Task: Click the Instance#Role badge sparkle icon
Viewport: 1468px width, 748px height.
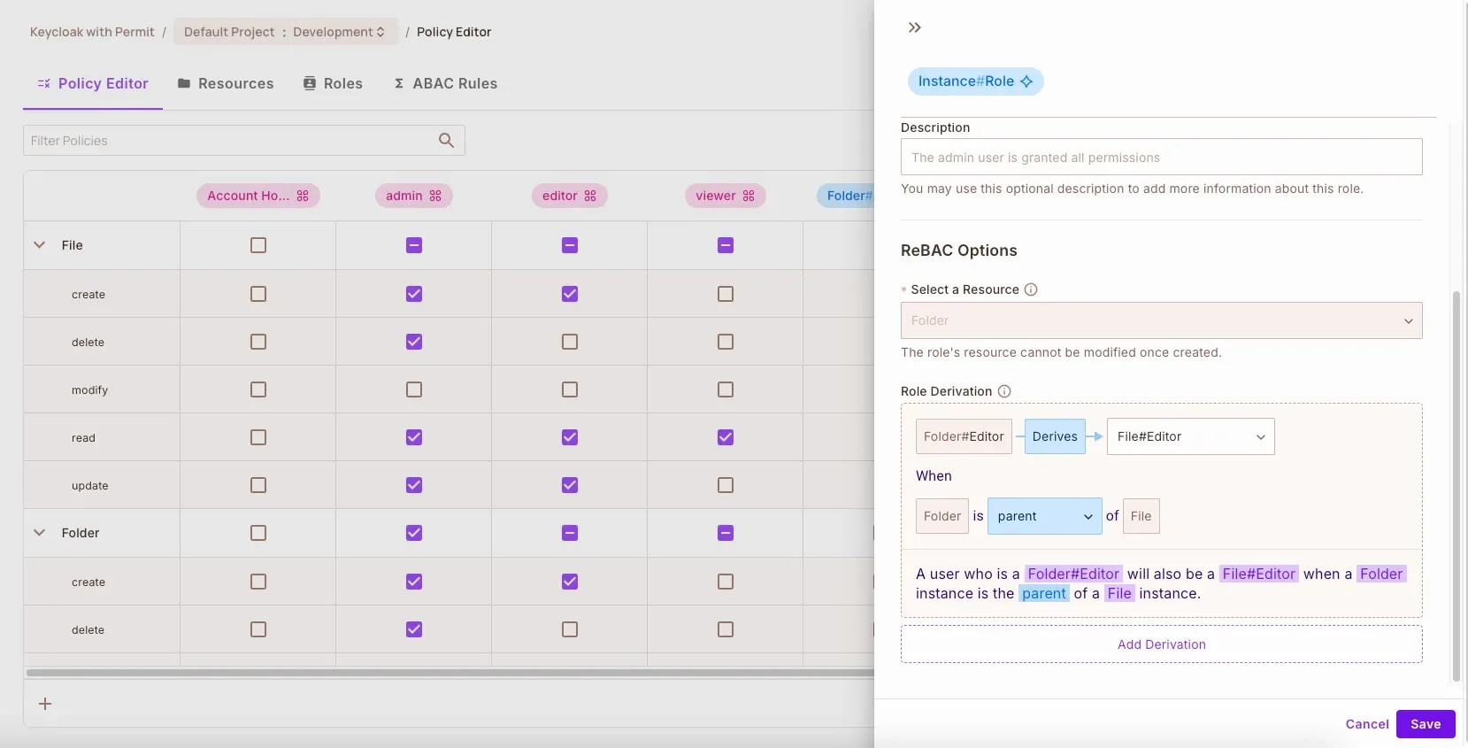Action: pyautogui.click(x=1026, y=81)
